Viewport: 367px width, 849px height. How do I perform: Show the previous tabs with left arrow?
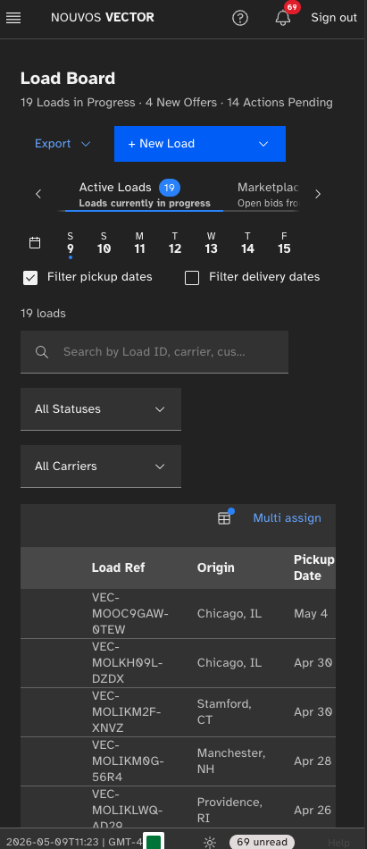[38, 194]
